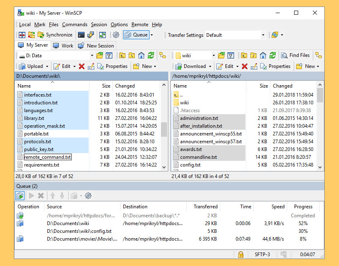This screenshot has width=339, height=266.
Task: Go to the home directory on the remote panel
Action: [263, 55]
